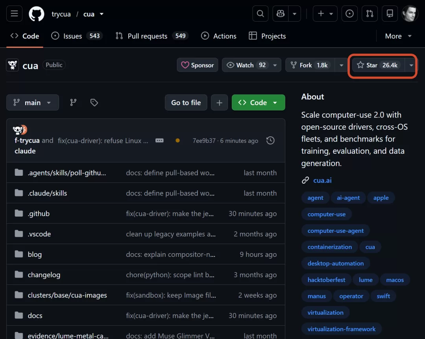
Task: Go to GitHub home via the Octocat logo
Action: 36,14
